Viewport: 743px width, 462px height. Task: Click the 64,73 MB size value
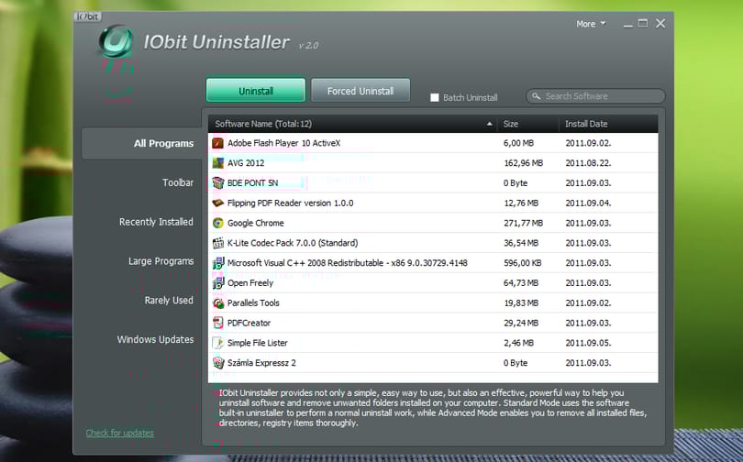point(521,283)
